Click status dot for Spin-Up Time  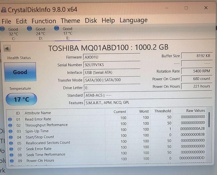[10, 131]
